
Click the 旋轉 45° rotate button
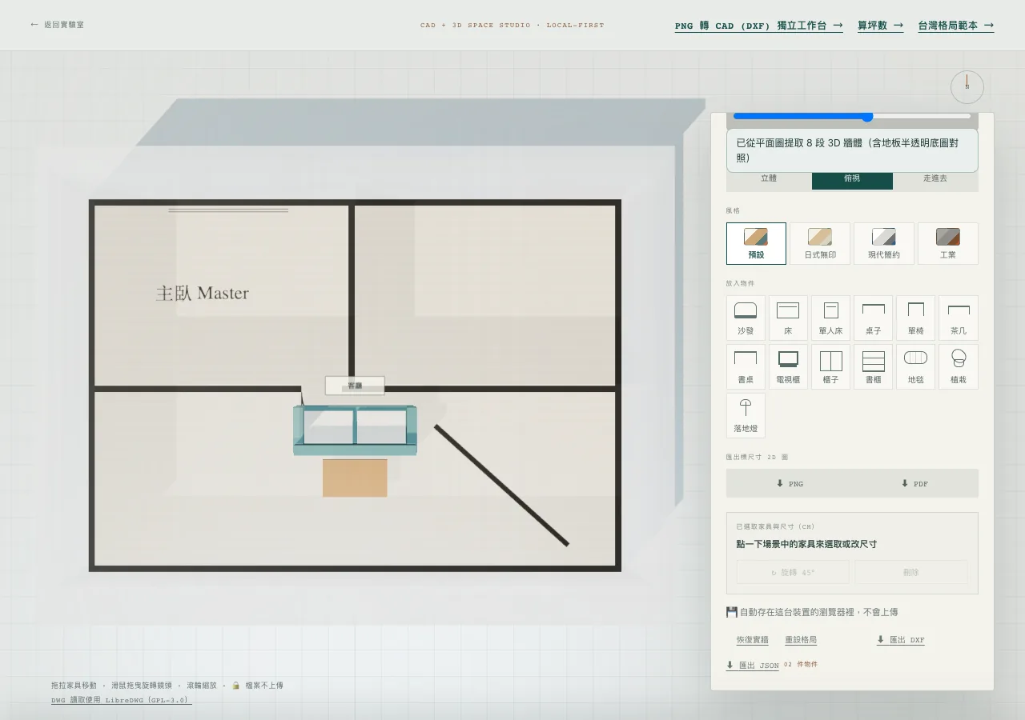793,572
